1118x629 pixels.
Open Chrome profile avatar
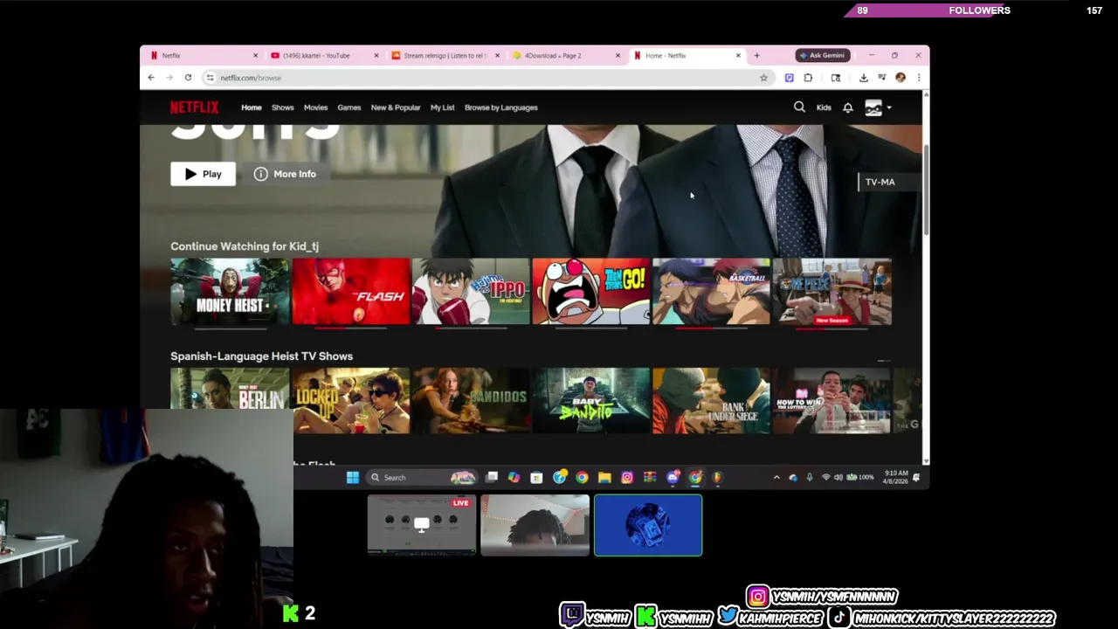[x=901, y=78]
